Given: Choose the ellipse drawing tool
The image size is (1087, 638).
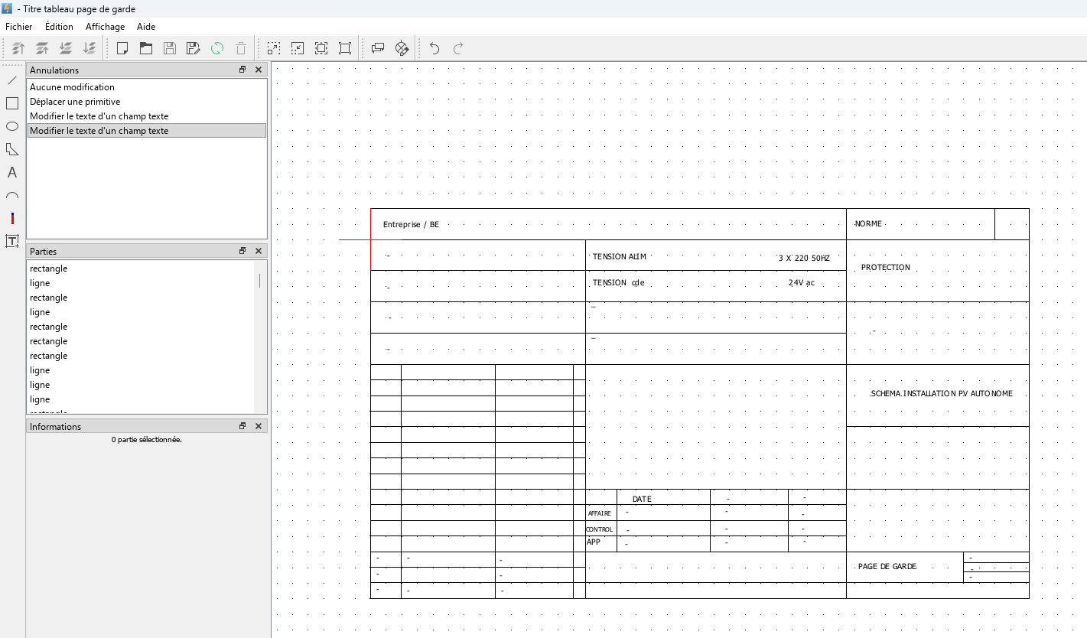Looking at the screenshot, I should (x=12, y=126).
